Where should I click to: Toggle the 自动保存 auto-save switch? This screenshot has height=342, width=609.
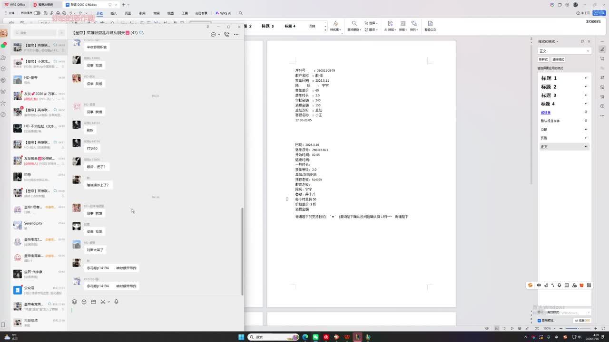pos(37,13)
